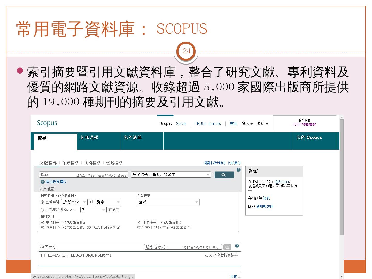Select the 天內增加到 Scopus radio button
Viewport: 372px width, 279px height.
[x=42, y=210]
